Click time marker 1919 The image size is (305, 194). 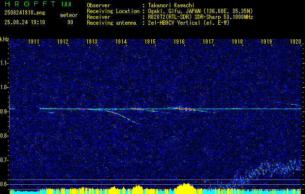(x=266, y=41)
